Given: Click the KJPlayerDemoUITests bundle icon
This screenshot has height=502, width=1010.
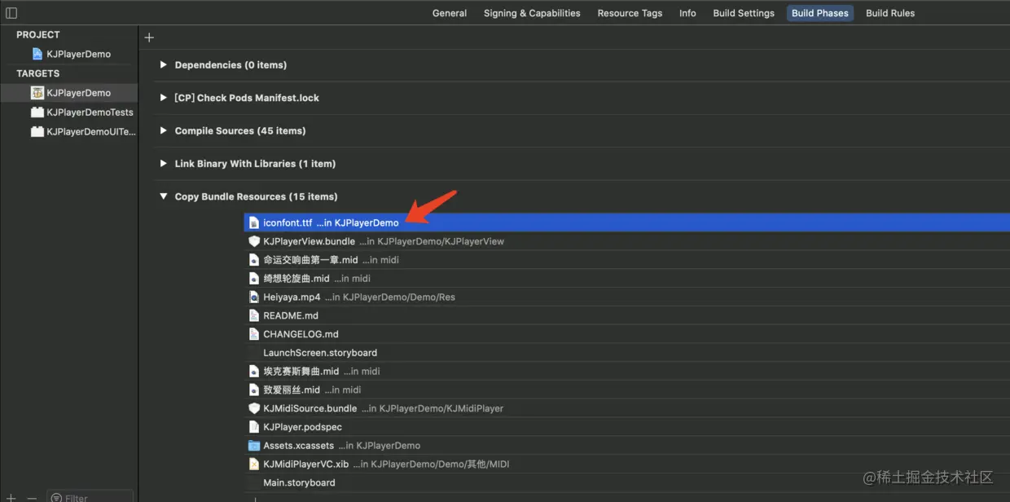Looking at the screenshot, I should tap(37, 131).
